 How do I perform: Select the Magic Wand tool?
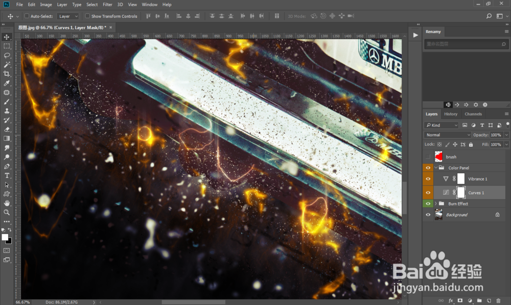7,65
